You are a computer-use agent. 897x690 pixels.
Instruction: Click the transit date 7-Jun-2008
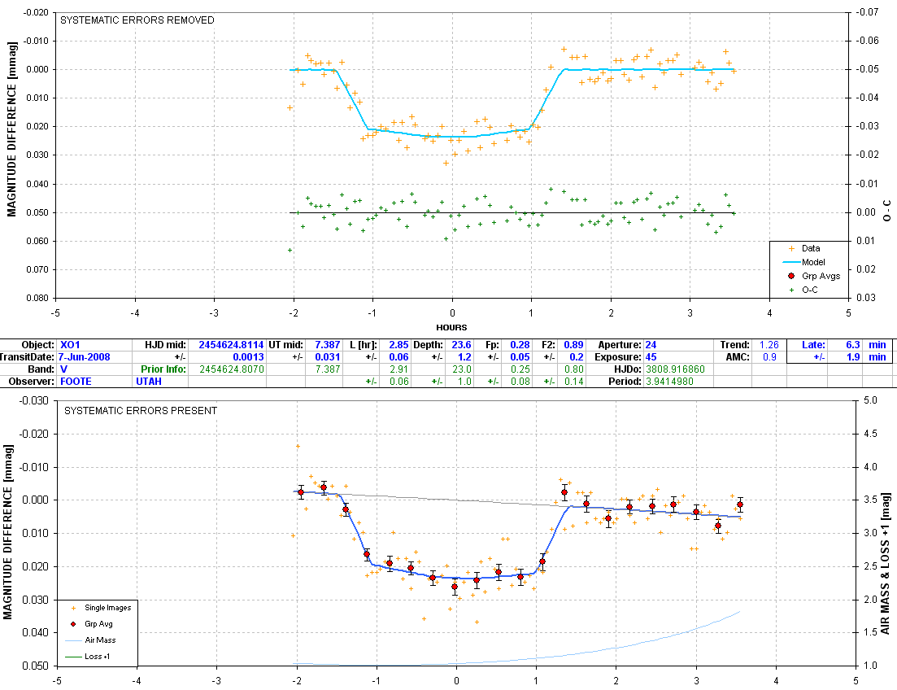(84, 356)
